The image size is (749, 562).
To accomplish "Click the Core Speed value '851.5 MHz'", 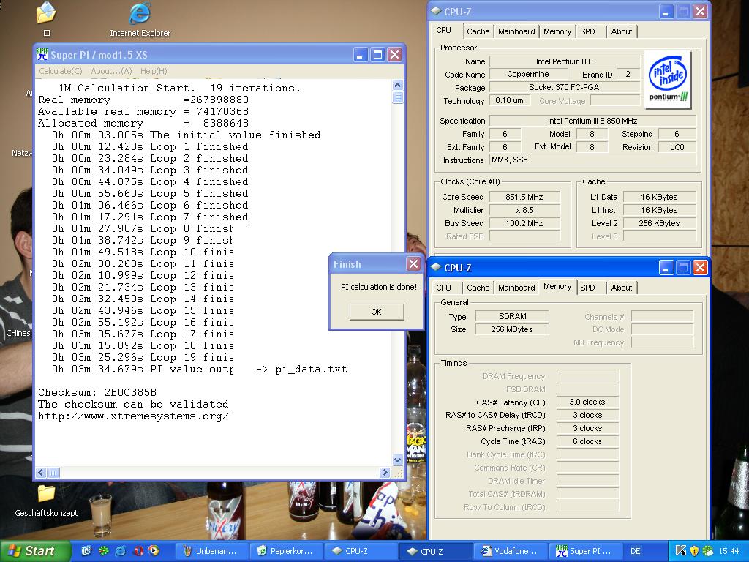I will [x=524, y=197].
